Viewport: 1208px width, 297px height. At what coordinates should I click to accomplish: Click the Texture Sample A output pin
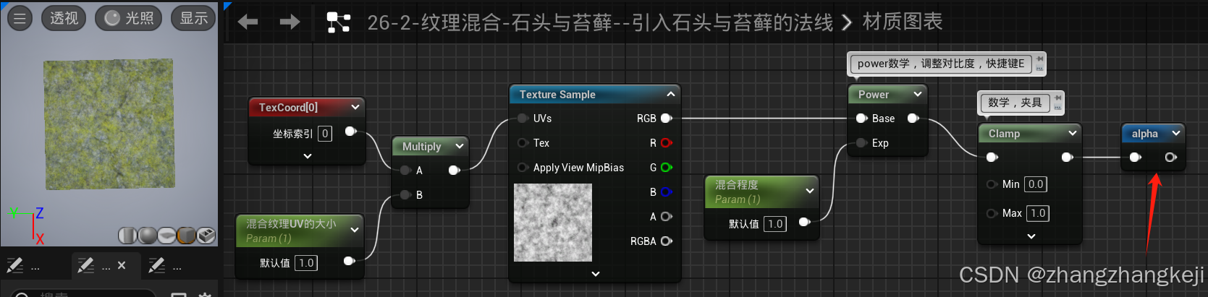(667, 217)
